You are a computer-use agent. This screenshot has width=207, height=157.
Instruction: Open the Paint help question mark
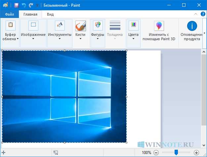(x=203, y=14)
